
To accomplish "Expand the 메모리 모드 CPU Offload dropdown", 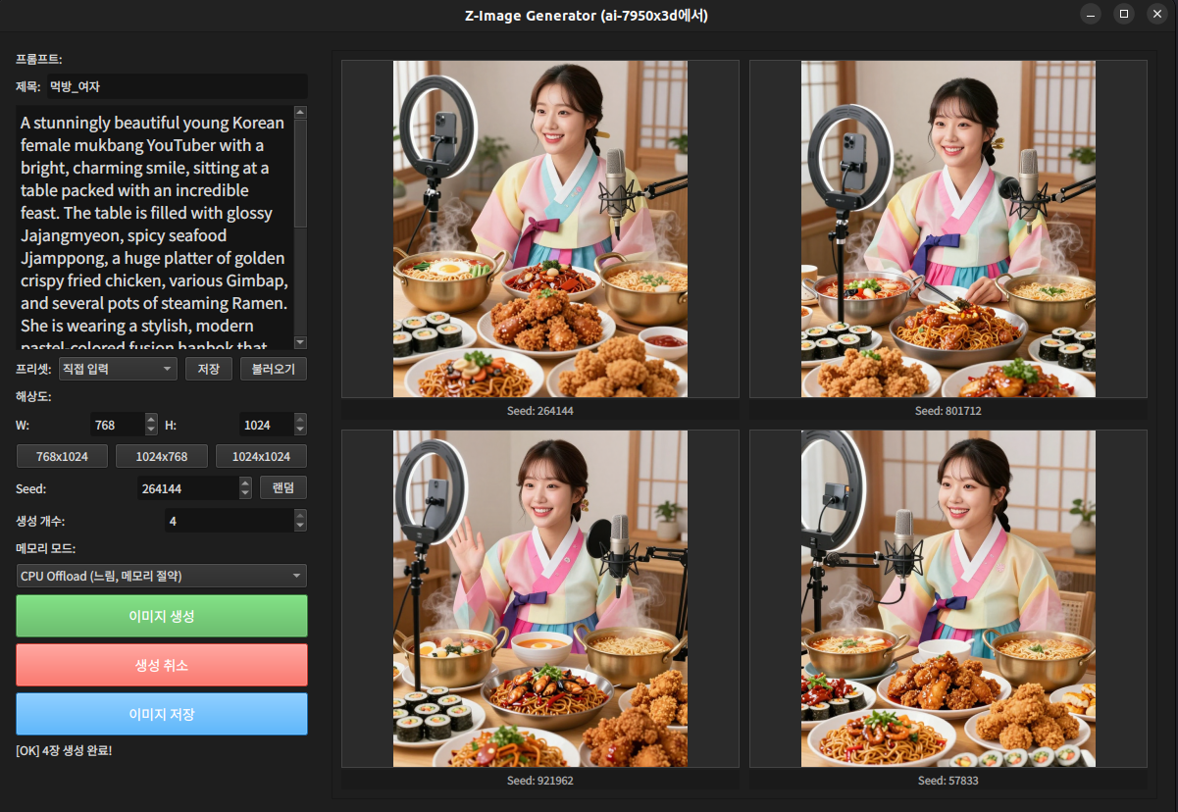I will (162, 576).
